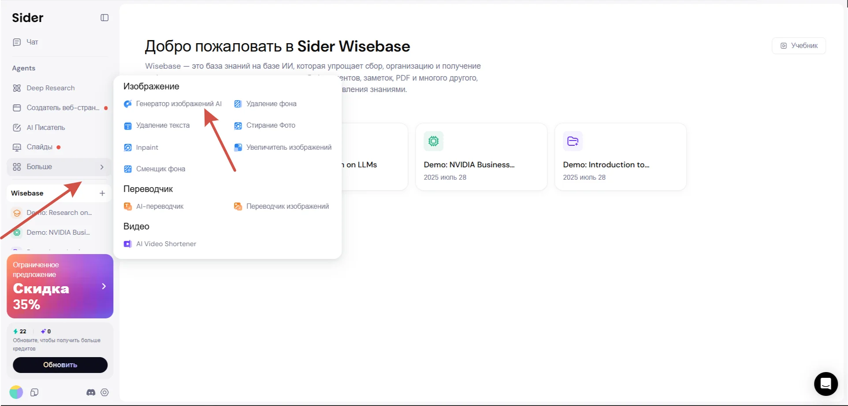The width and height of the screenshot is (848, 406).
Task: Click the Добро пожаловать в Sider Wisebase heading
Action: click(x=278, y=46)
